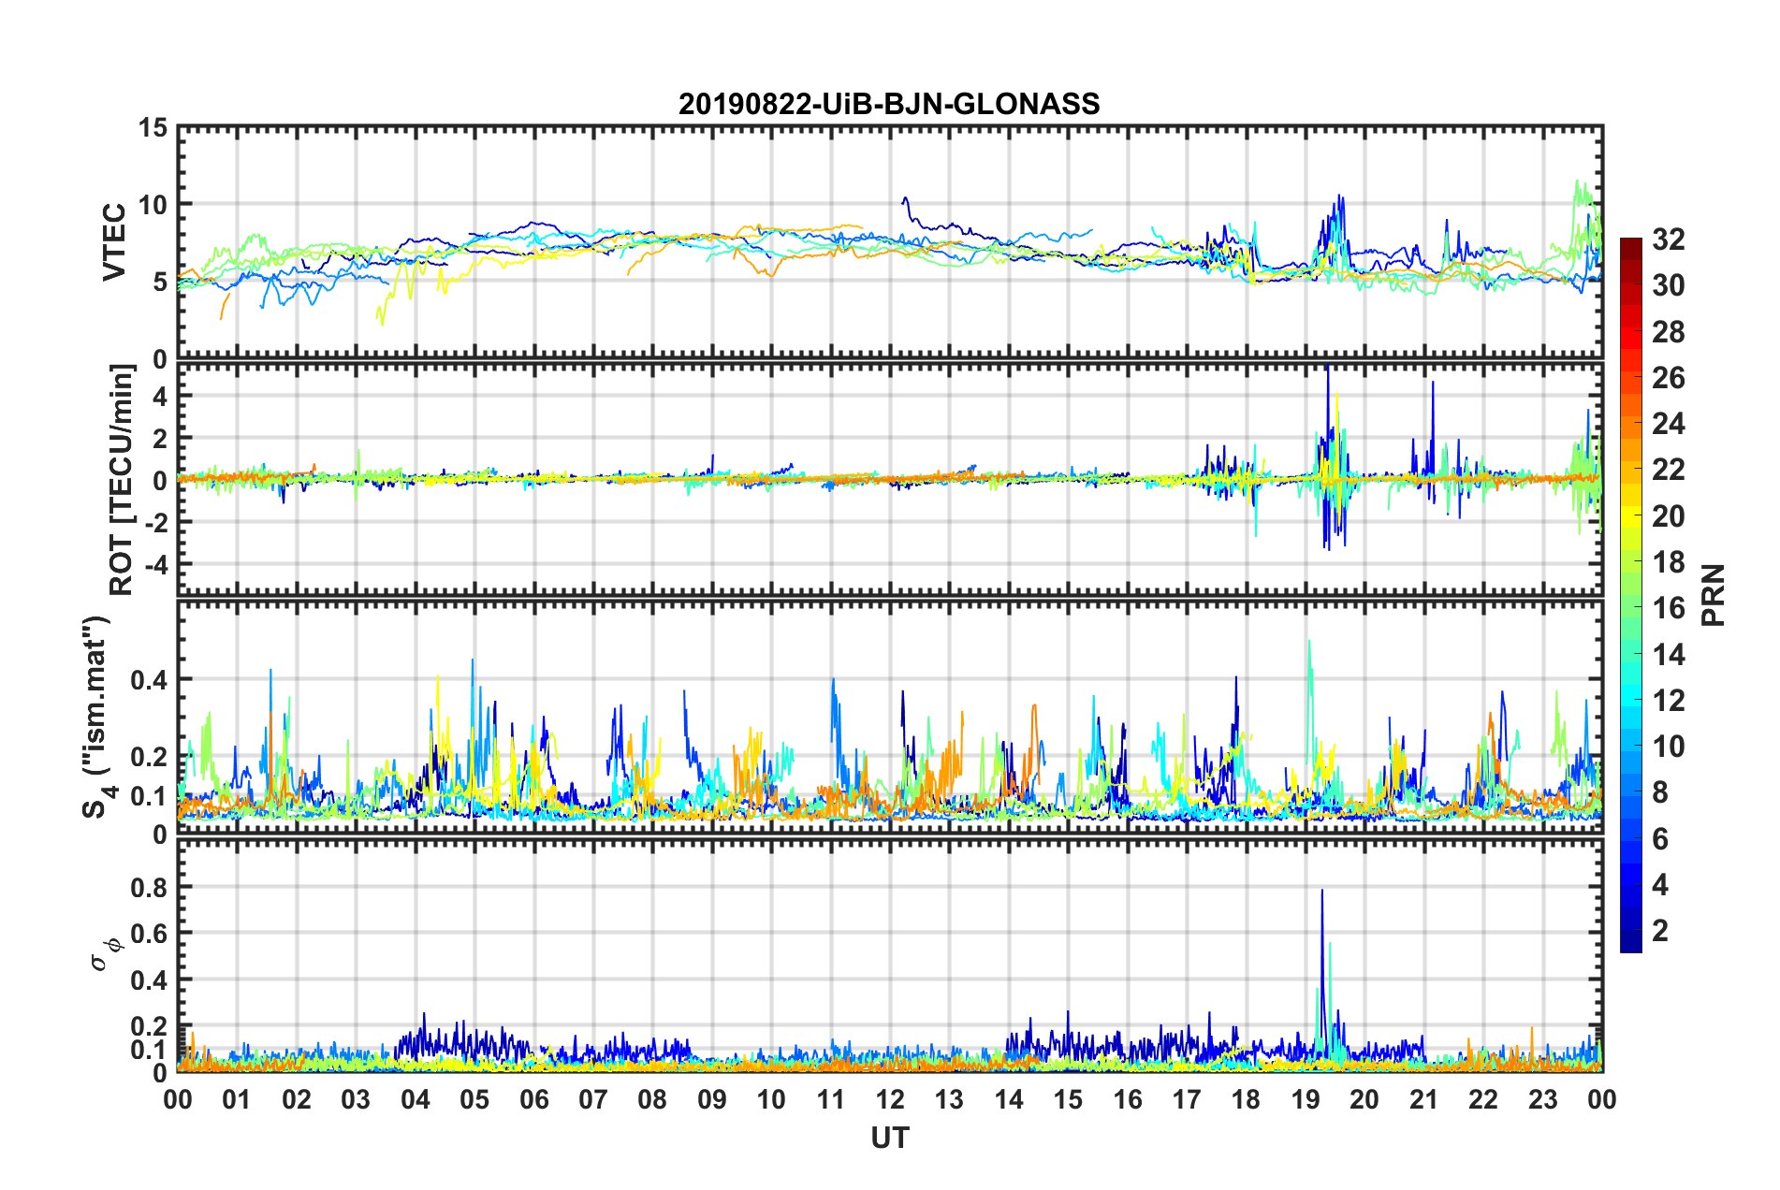Viewport: 1780px width, 1190px height.
Task: Select tick label 28 on the PRN colorbar
Action: click(x=1668, y=332)
